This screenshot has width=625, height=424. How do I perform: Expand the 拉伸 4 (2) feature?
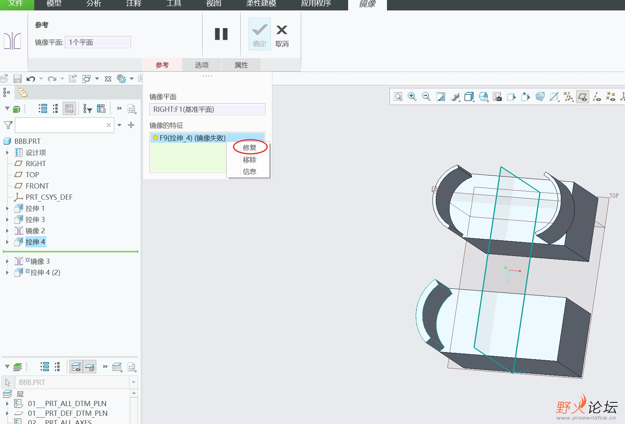[x=7, y=272]
